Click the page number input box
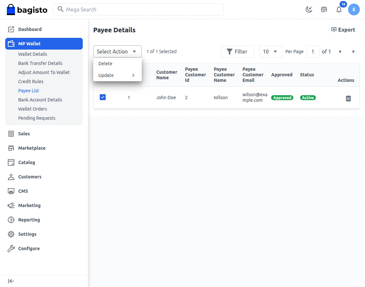 pos(313,52)
